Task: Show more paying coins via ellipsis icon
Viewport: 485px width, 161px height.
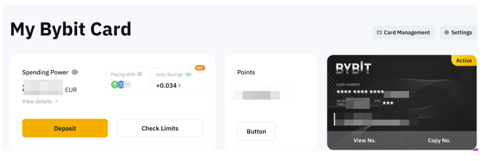Action: 127,84
